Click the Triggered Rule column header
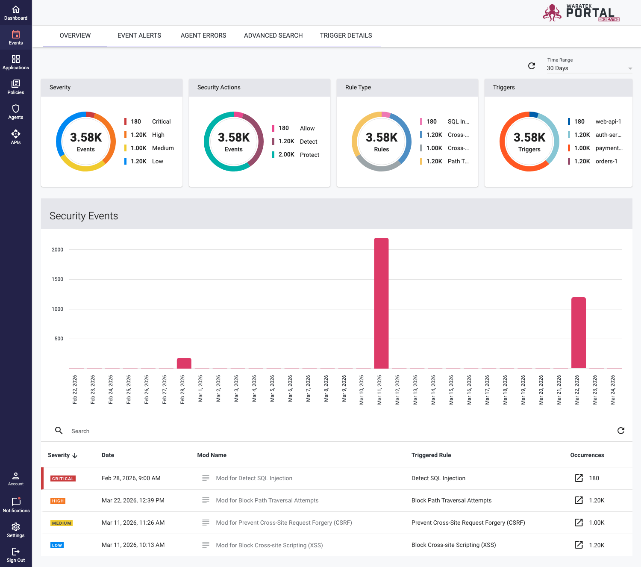641x567 pixels. pyautogui.click(x=431, y=455)
